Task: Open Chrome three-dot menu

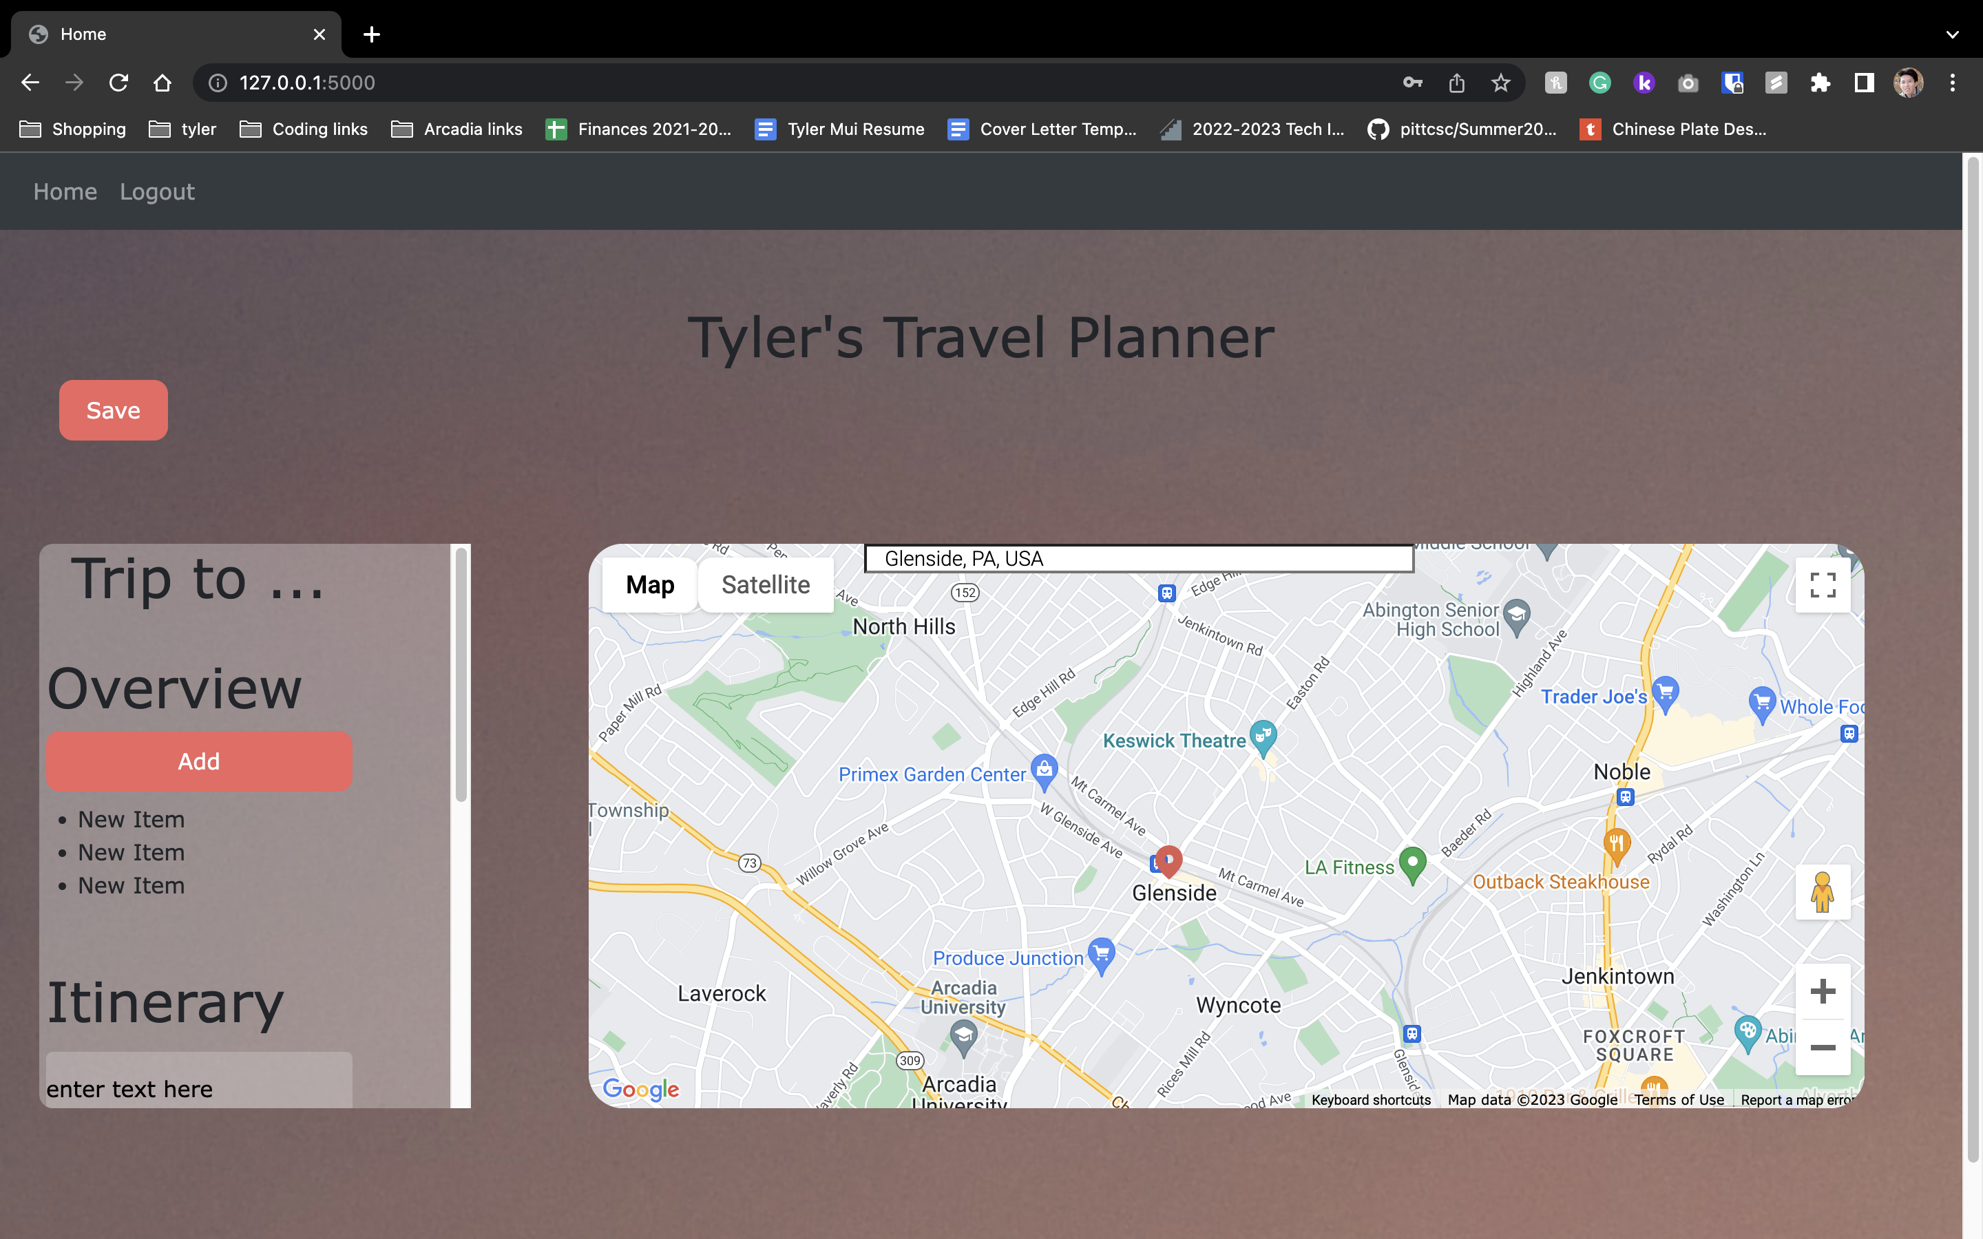Action: point(1952,83)
